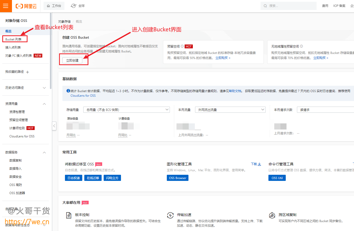Click 立即购买 link for 预留空间
354x231 pixels.
tap(223, 58)
